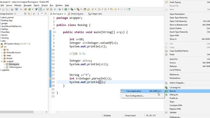
Task: Click the warning marker on line 18
Action: click(51, 79)
